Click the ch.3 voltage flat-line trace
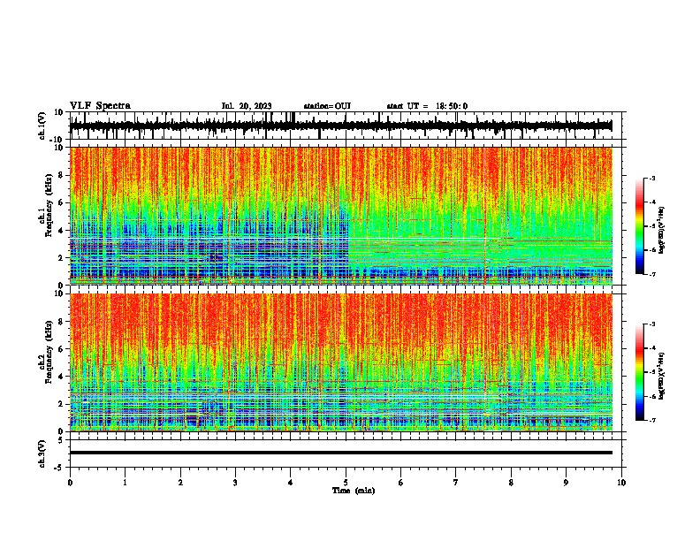The image size is (700, 541). 341,453
